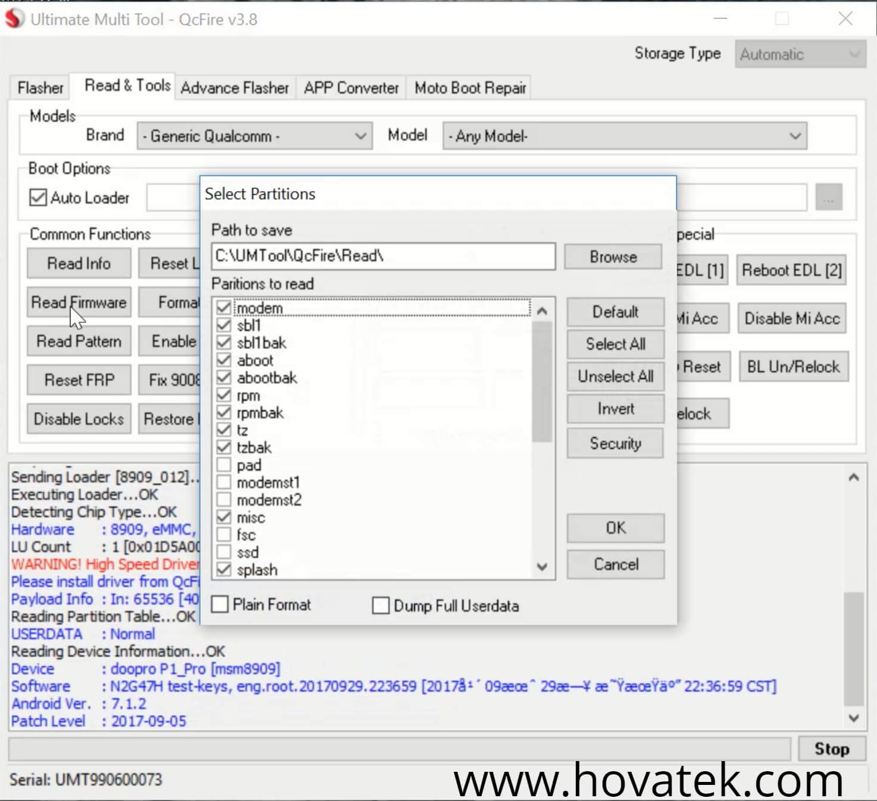Image resolution: width=877 pixels, height=801 pixels.
Task: Click the loader browse ellipsis button
Action: (829, 197)
